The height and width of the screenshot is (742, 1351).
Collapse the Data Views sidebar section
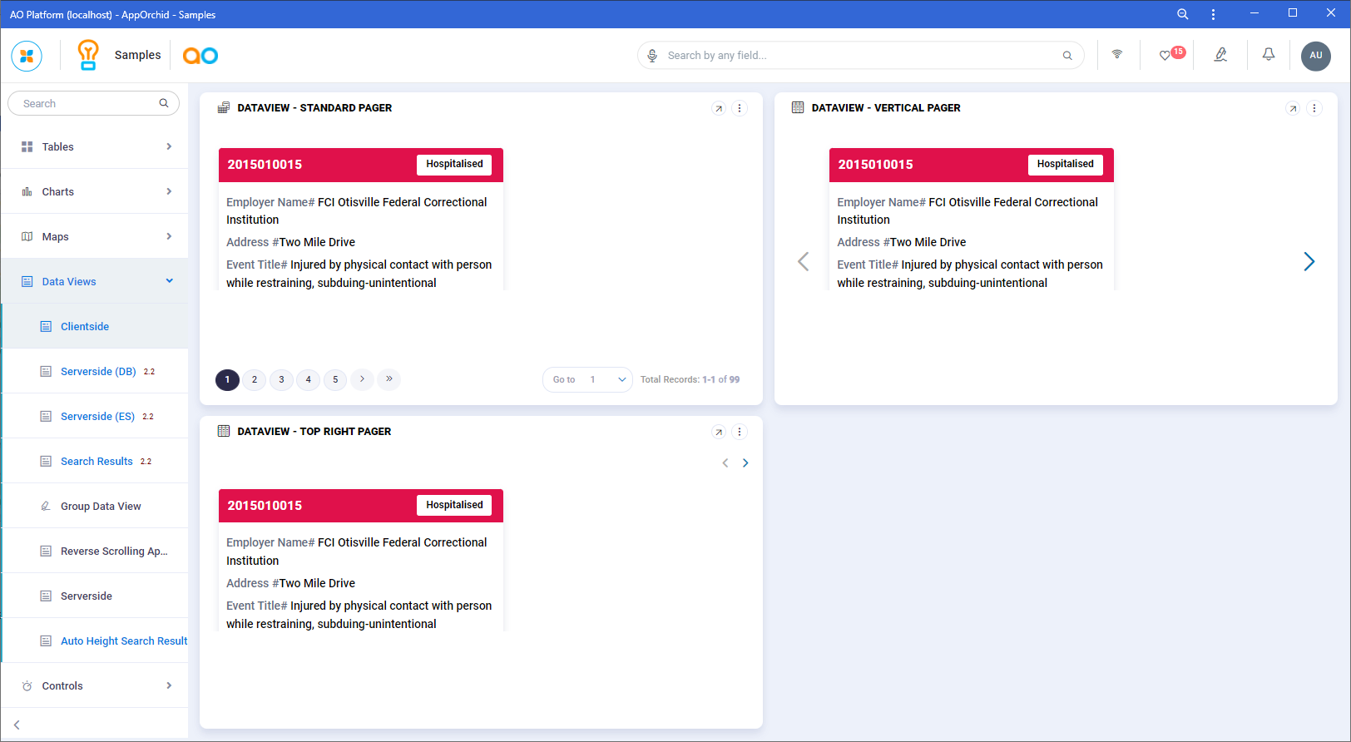click(x=170, y=281)
